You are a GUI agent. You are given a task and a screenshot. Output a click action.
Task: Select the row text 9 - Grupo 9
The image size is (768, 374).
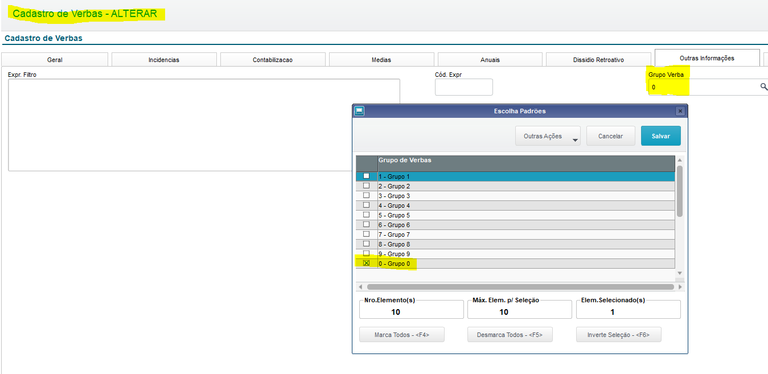[x=394, y=254]
